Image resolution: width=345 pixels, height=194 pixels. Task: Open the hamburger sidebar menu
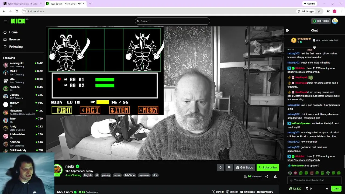6,21
